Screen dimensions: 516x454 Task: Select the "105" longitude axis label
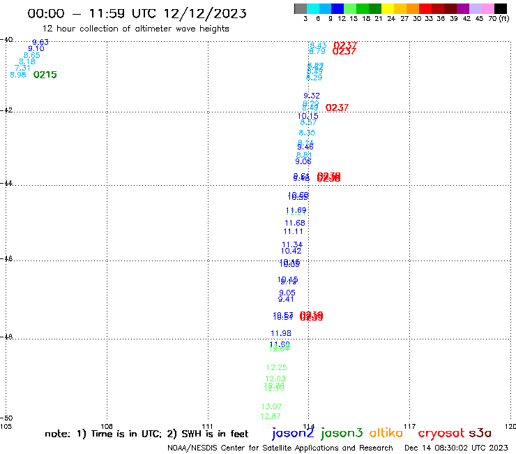coord(6,427)
